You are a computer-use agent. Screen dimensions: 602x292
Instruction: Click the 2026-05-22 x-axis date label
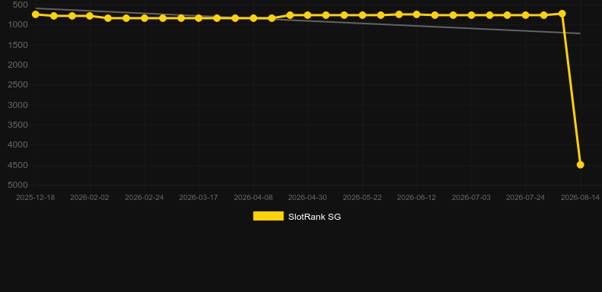tap(363, 198)
